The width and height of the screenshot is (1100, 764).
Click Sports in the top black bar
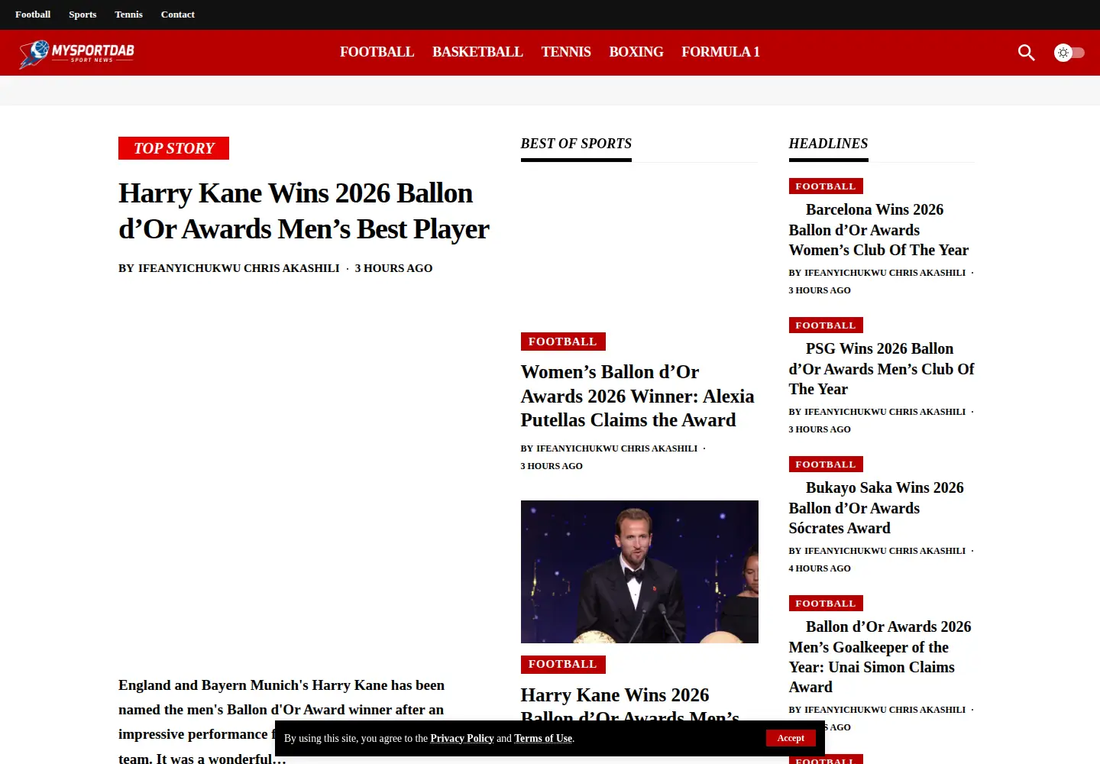[82, 15]
